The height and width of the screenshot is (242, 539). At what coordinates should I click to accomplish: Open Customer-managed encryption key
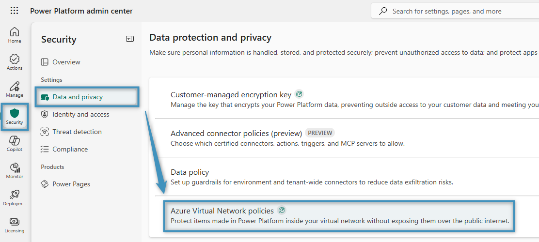[231, 95]
